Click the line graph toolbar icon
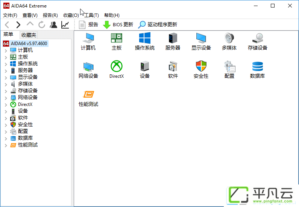 click(65, 25)
